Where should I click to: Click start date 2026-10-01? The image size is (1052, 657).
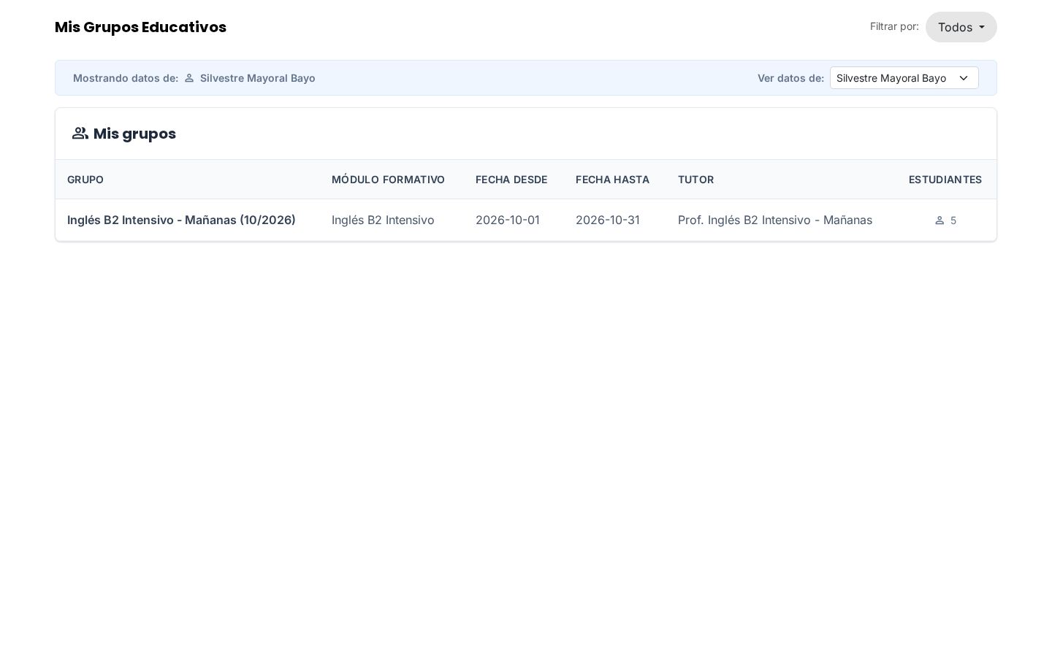click(508, 220)
